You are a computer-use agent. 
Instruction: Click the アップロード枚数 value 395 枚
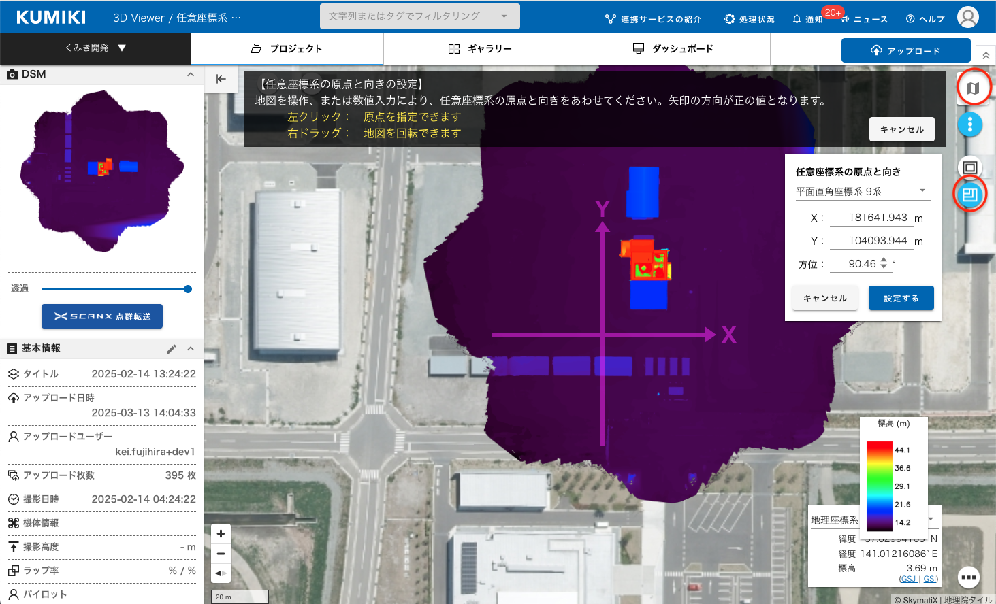pyautogui.click(x=180, y=475)
